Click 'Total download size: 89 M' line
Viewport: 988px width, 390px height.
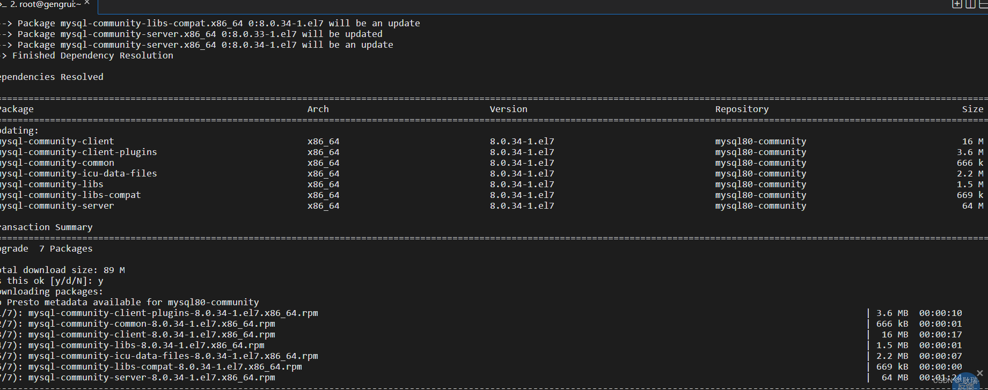pos(62,270)
